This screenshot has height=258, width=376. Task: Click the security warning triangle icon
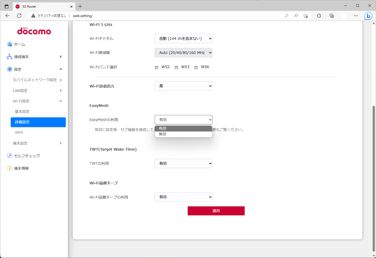point(33,16)
